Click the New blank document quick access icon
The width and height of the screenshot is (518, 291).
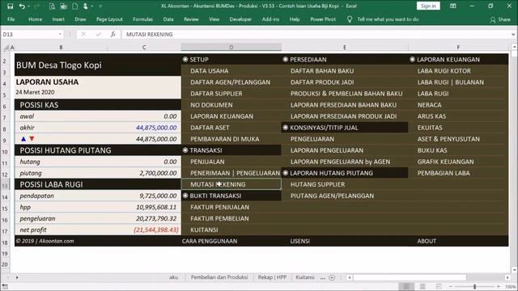pyautogui.click(x=75, y=6)
